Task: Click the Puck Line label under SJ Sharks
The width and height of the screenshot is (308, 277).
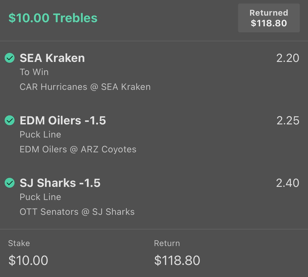Action: tap(41, 197)
